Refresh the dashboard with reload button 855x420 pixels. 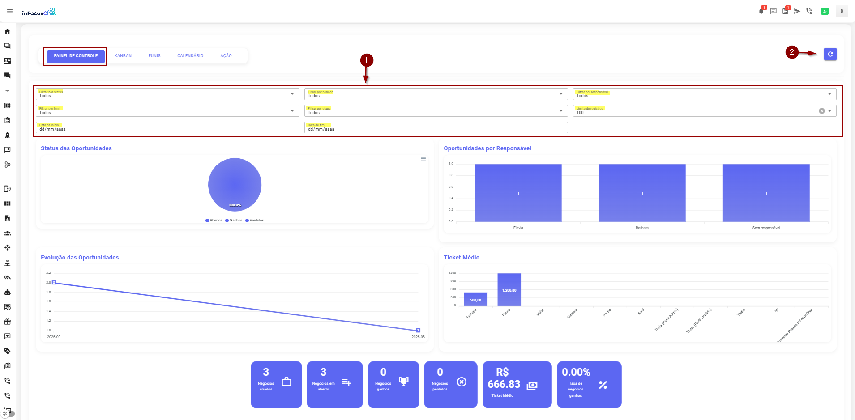[830, 54]
